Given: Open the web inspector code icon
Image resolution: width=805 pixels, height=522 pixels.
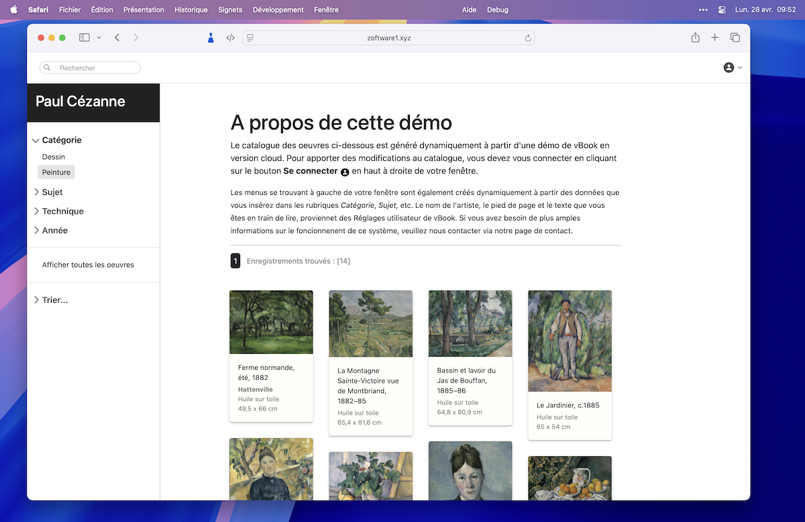Looking at the screenshot, I should pyautogui.click(x=231, y=38).
